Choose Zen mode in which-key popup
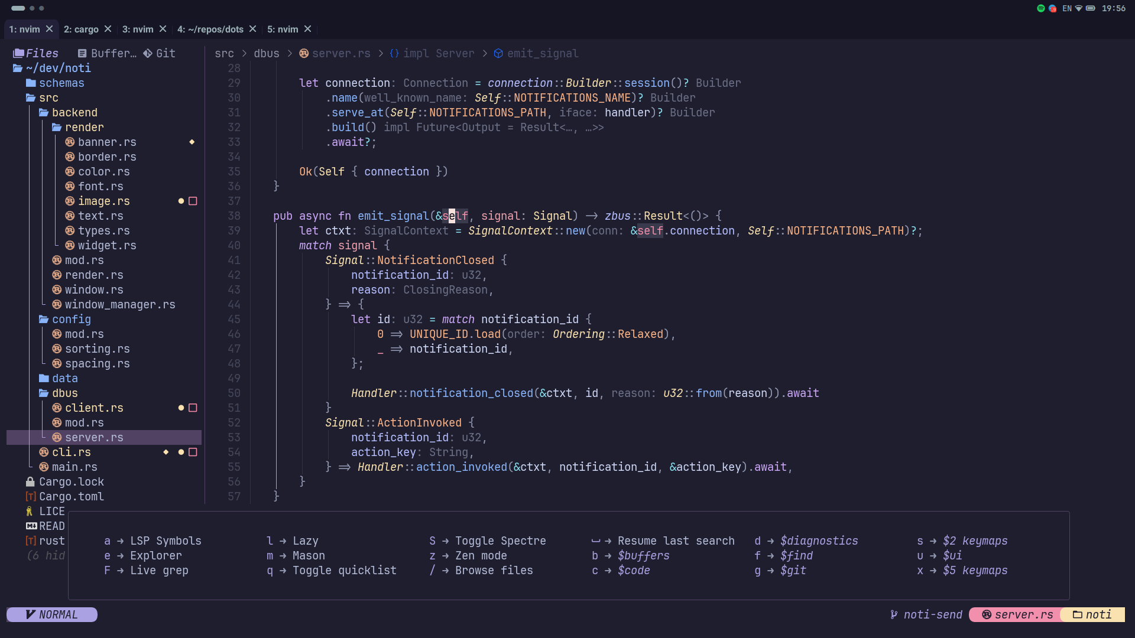 pyautogui.click(x=468, y=555)
